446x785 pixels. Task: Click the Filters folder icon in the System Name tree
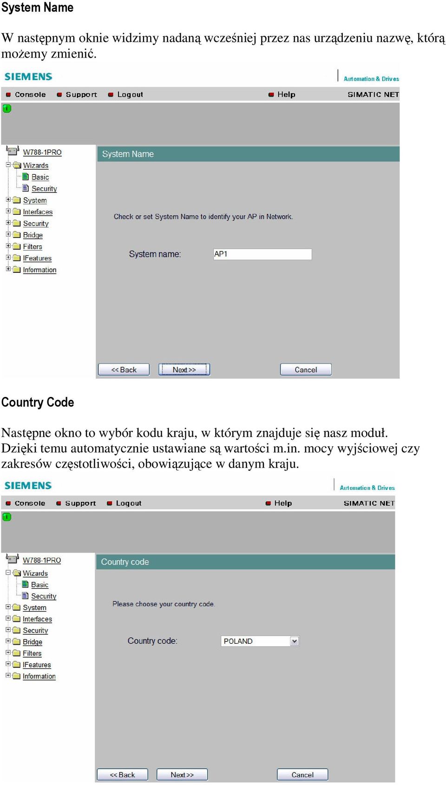17,246
